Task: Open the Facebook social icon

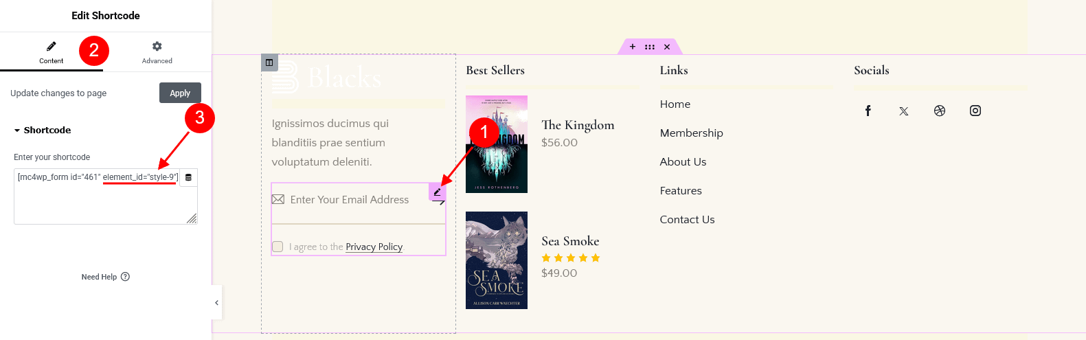Action: coord(868,111)
